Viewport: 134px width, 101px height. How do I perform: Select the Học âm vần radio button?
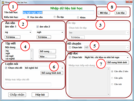click(x=28, y=17)
